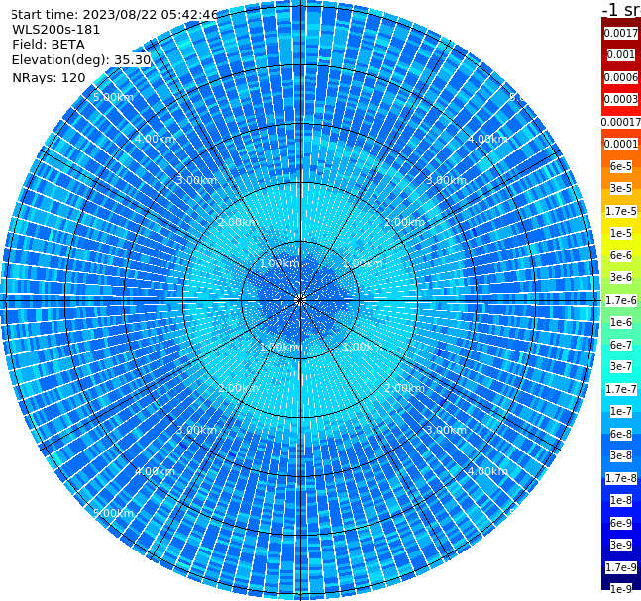Click the "1.7e-6" colorbar tick label
Viewport: 641px width, 601px height.
click(x=621, y=300)
